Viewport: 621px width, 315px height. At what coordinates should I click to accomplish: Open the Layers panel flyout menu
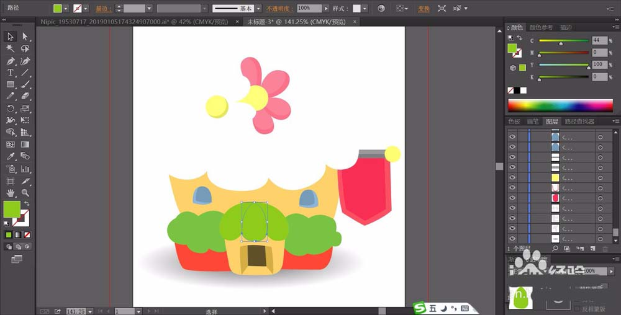click(615, 122)
